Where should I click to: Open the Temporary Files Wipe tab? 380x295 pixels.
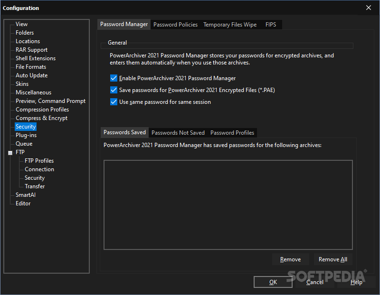[x=230, y=25]
